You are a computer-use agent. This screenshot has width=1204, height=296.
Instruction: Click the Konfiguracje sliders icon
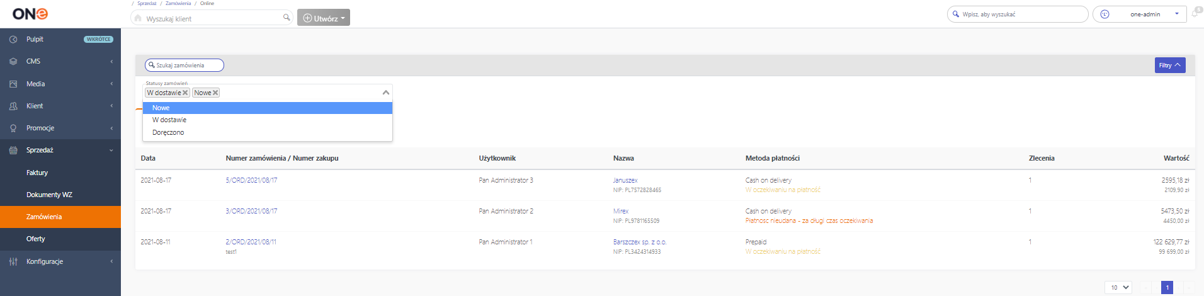tap(13, 261)
